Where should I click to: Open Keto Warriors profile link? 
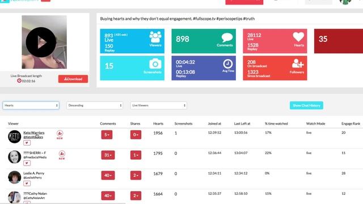[x=34, y=133]
